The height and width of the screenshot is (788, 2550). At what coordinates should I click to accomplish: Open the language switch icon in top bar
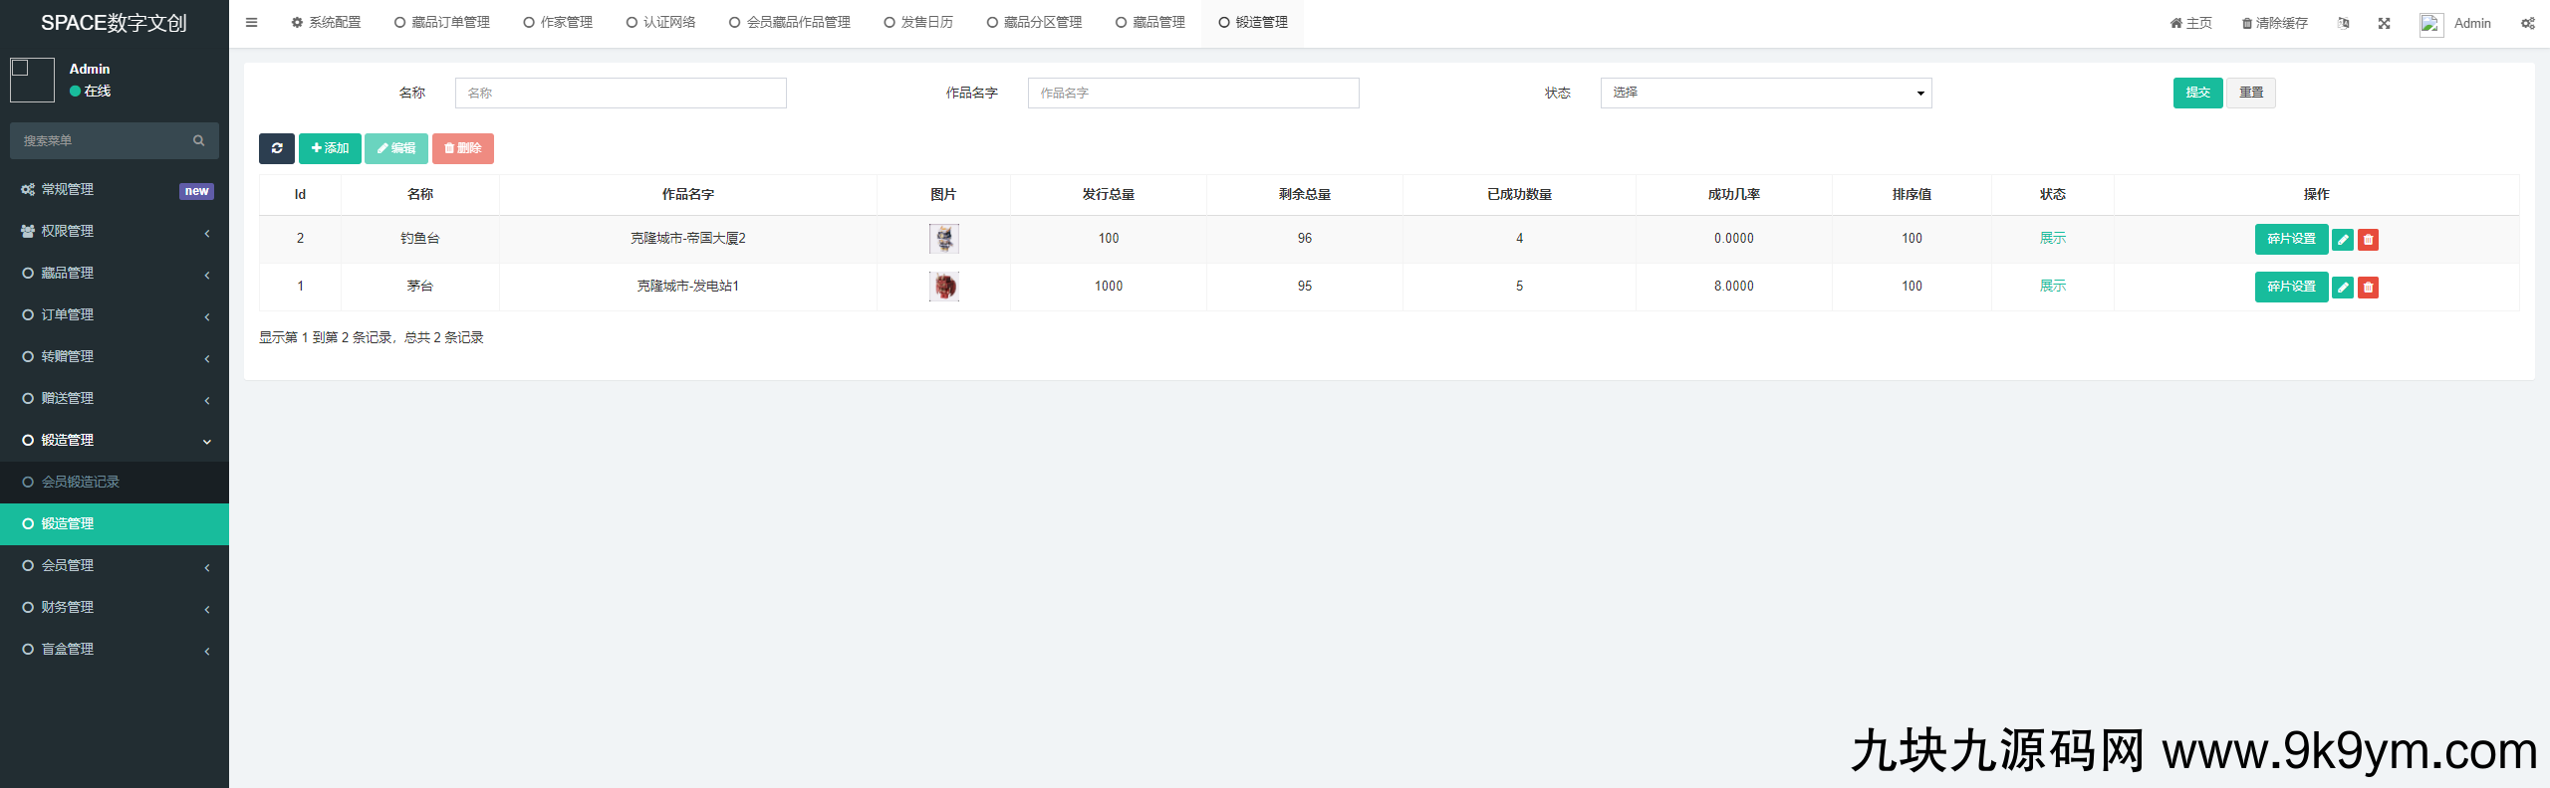pos(2343,23)
